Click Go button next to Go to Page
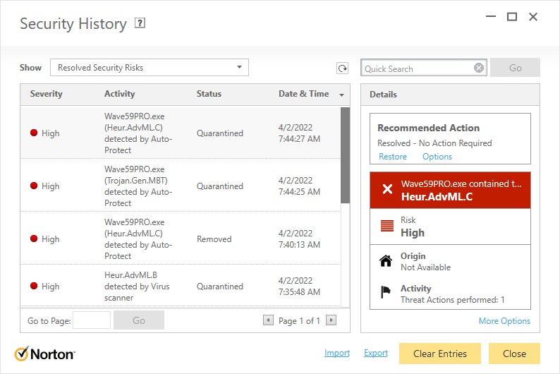 tap(139, 320)
